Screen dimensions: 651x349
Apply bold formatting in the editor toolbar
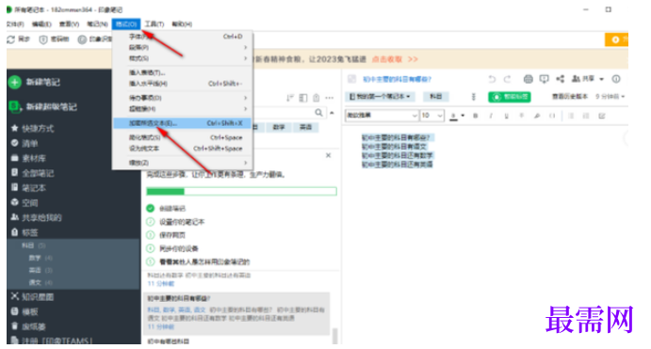[476, 116]
